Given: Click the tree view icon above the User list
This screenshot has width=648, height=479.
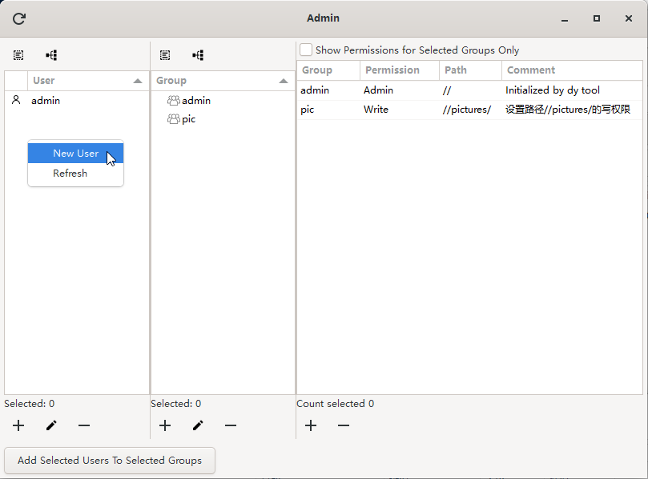Looking at the screenshot, I should pyautogui.click(x=51, y=55).
